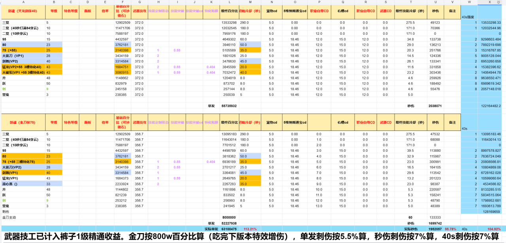The image size is (506, 243).
Task: Click final percentage 7032472
Action: click(229, 73)
